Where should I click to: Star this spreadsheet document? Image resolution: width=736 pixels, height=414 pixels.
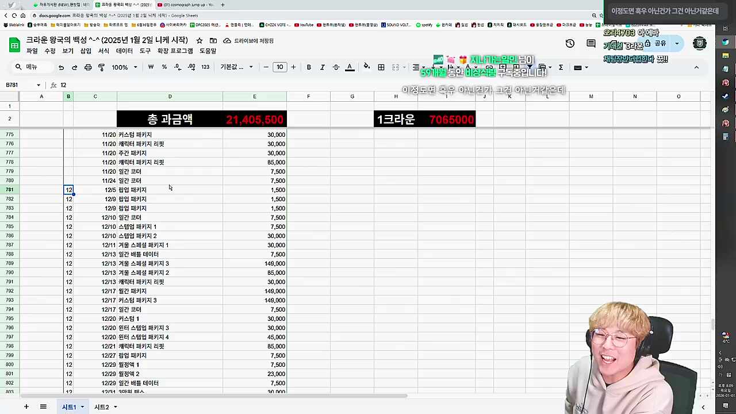[200, 41]
